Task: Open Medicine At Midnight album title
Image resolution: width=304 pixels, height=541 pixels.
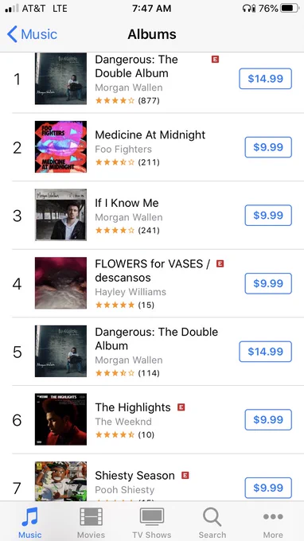Action: click(x=150, y=135)
